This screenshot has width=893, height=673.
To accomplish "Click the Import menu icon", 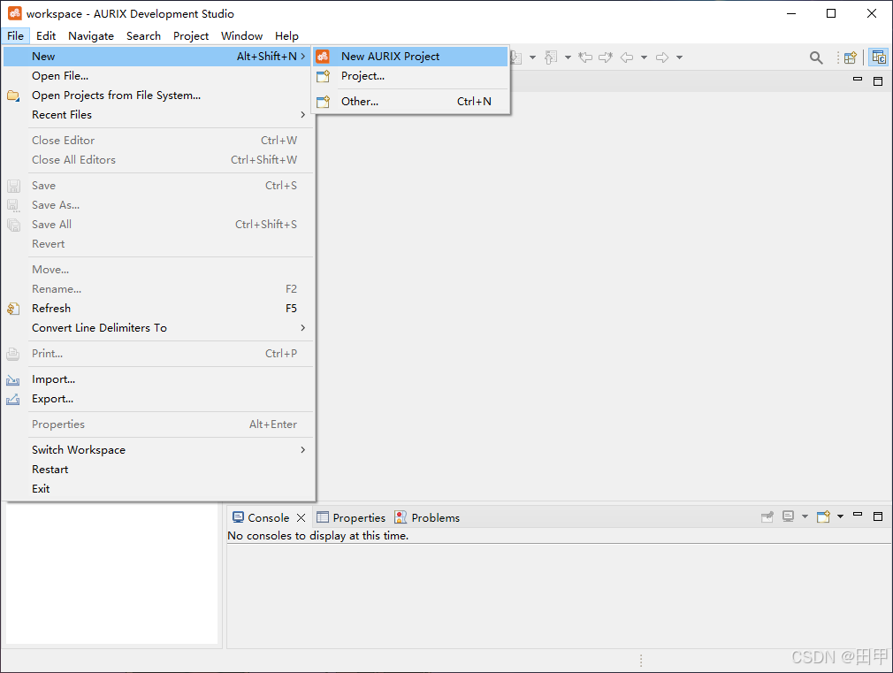I will tap(13, 380).
